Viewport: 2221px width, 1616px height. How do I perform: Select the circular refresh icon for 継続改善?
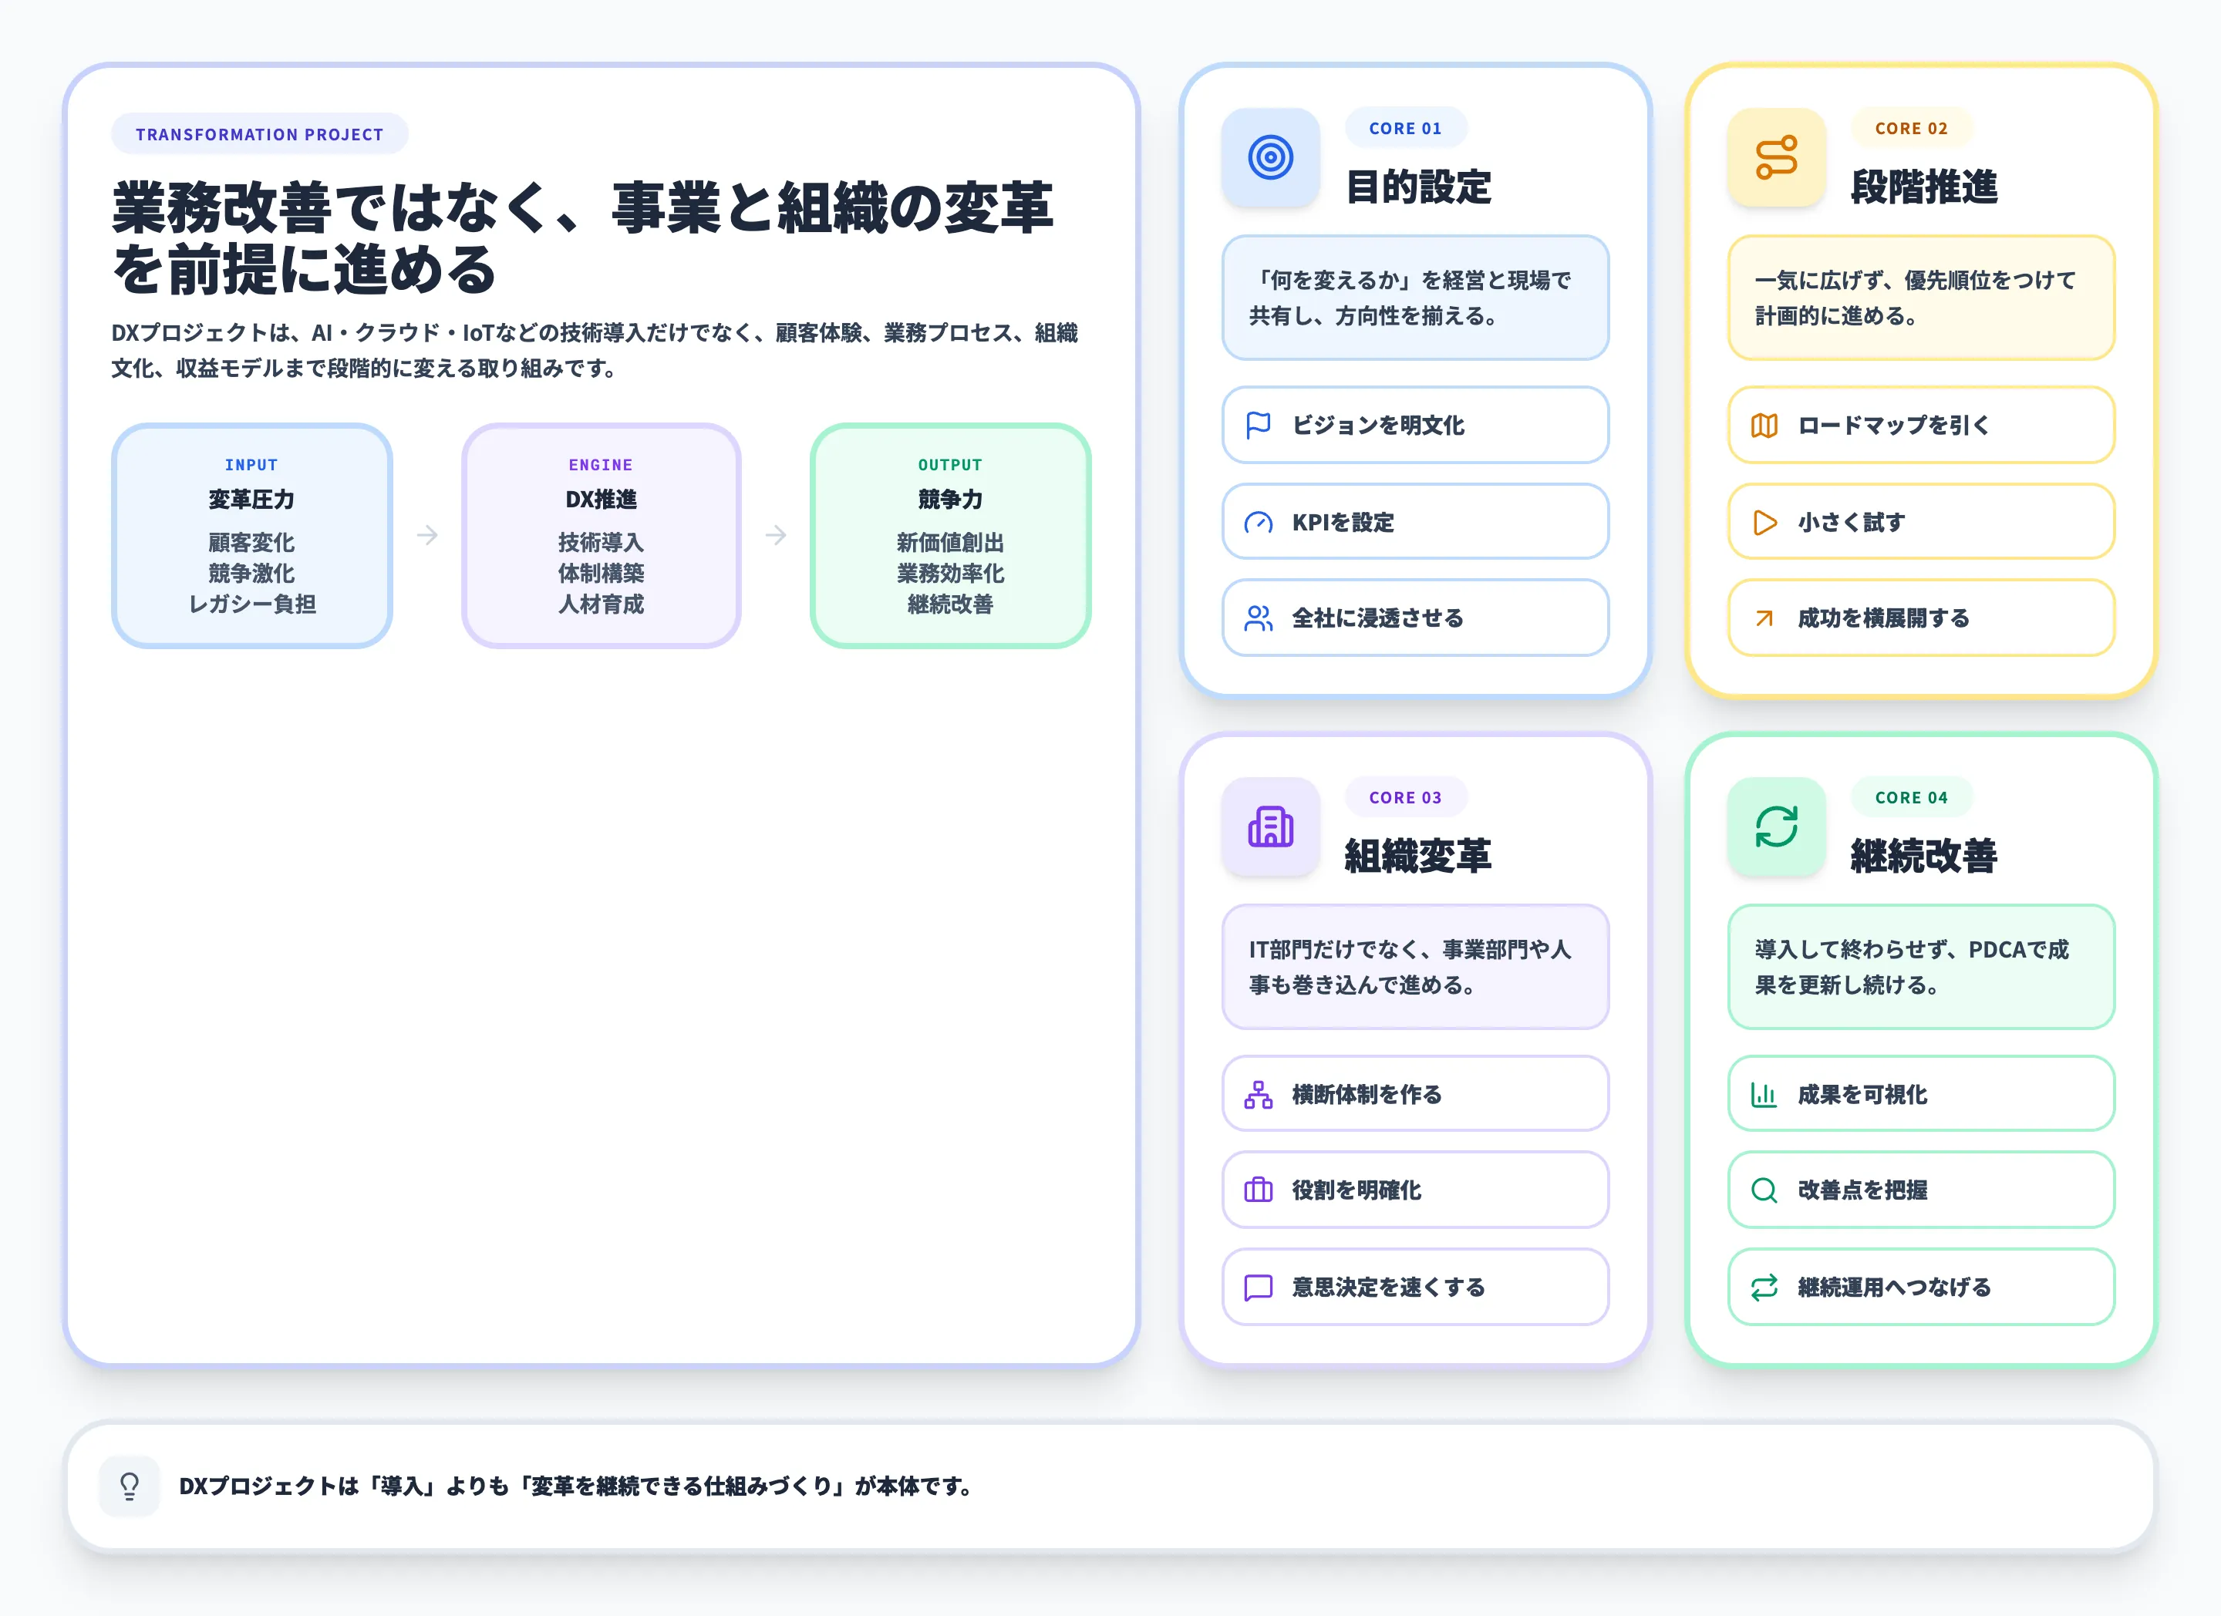coord(1776,827)
